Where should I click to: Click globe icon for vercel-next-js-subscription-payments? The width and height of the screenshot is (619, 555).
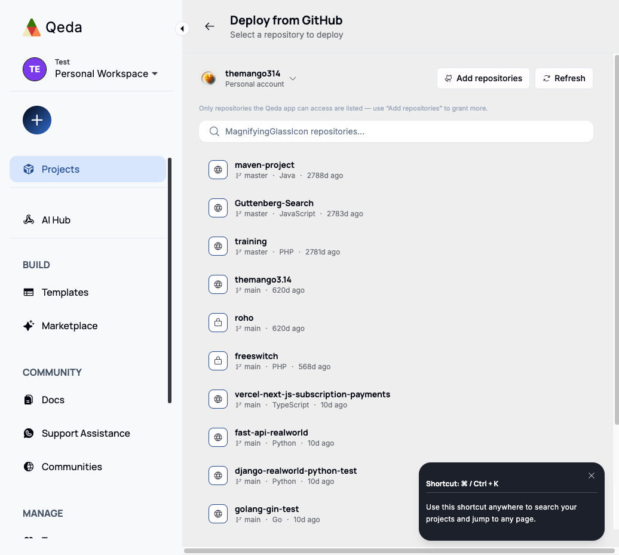pos(218,399)
